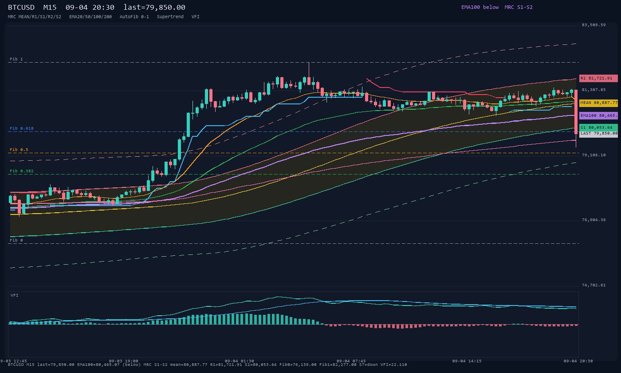Viewport: 621px width, 373px height.
Task: Click the VFI panel title
Action: pos(15,295)
